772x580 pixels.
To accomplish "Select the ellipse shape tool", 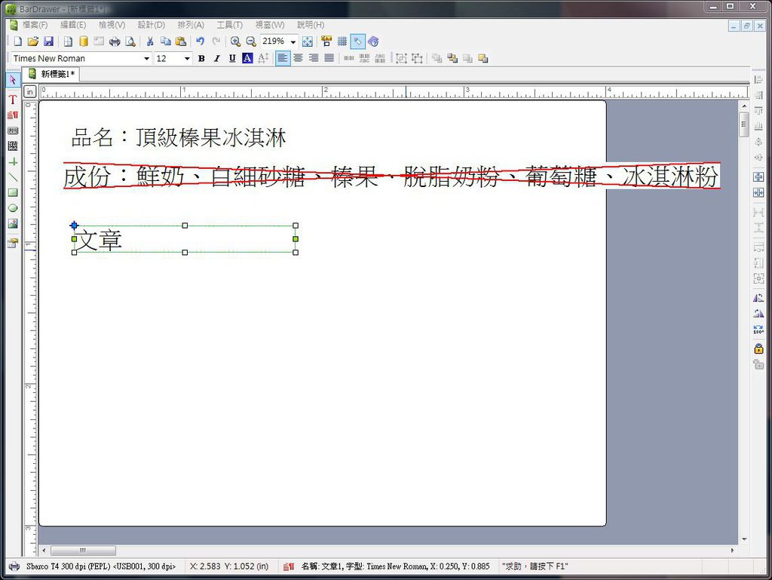I will pos(13,208).
